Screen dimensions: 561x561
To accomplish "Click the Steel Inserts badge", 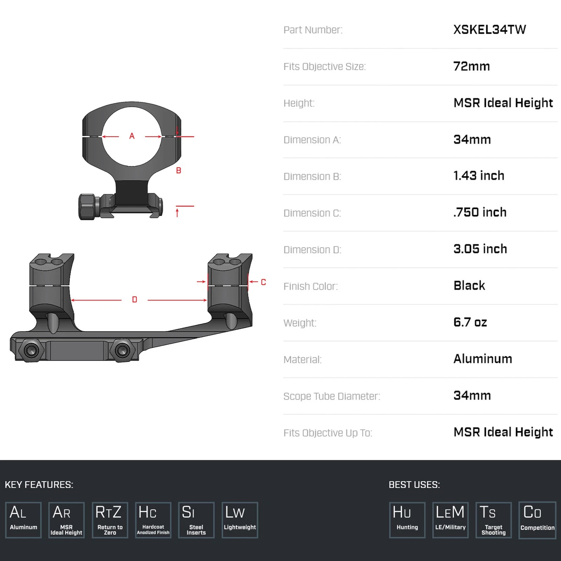I will (196, 520).
